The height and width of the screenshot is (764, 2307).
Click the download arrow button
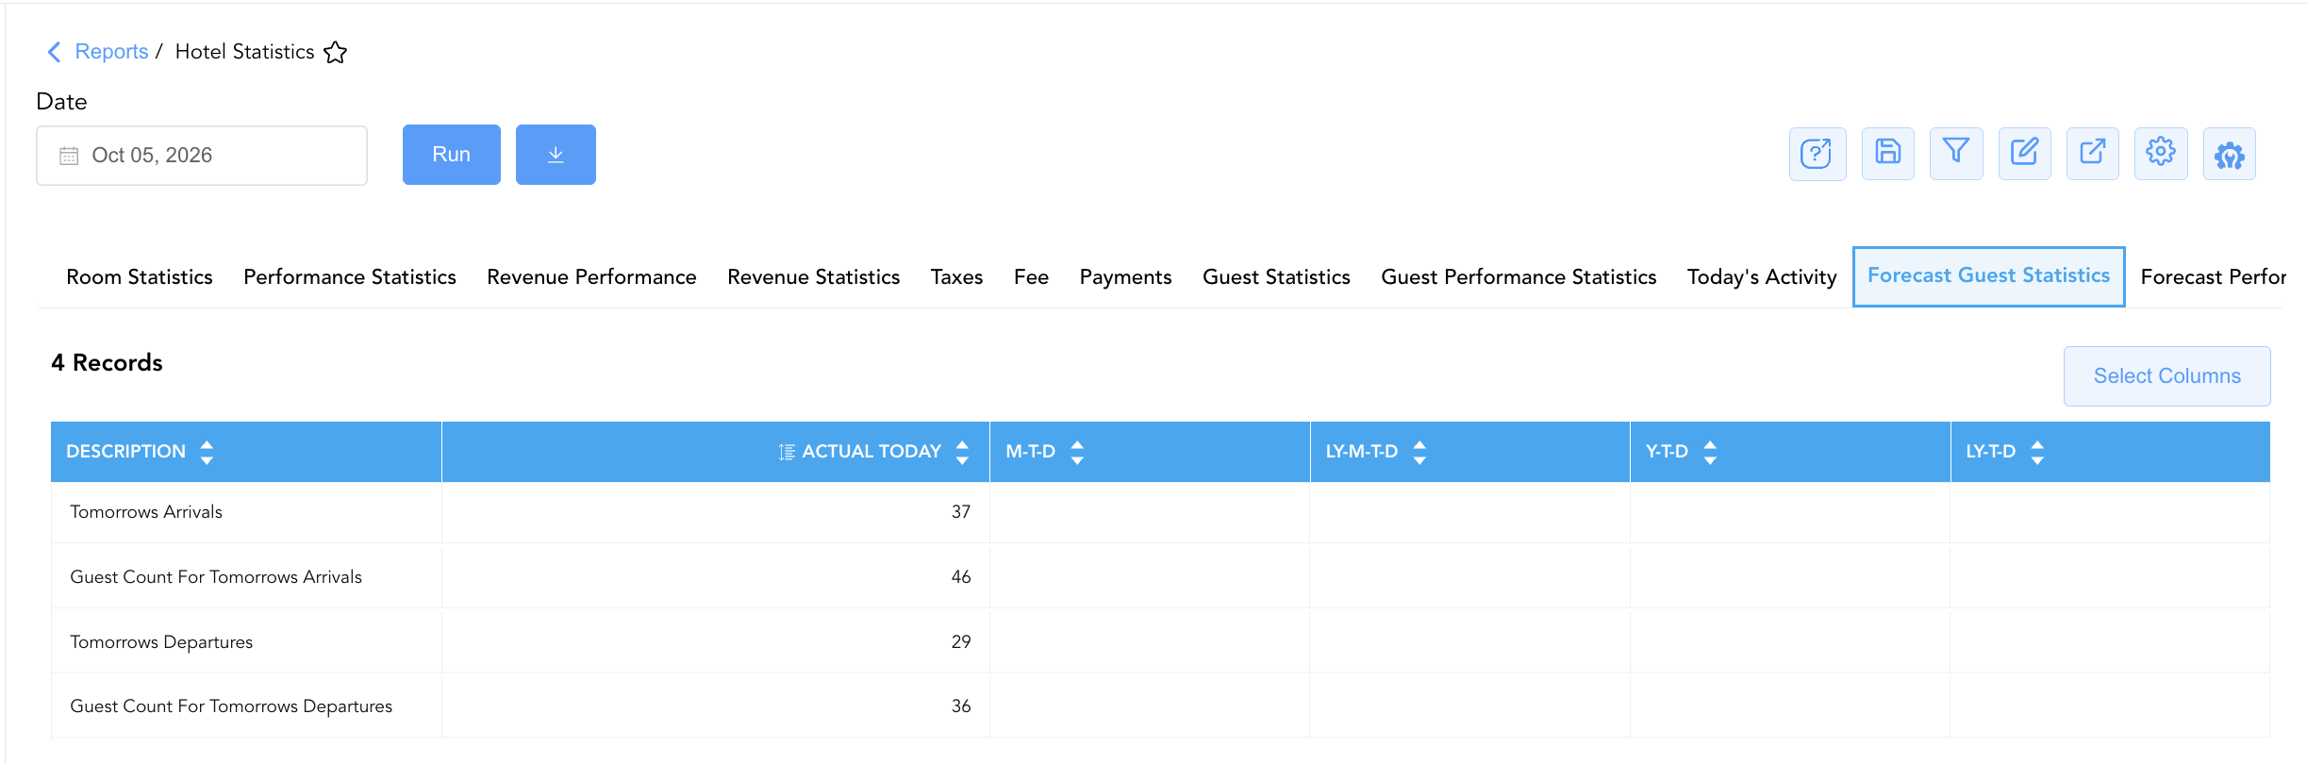point(556,155)
